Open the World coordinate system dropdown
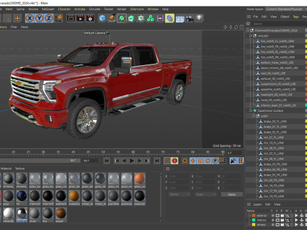The width and height of the screenshot is (307, 230). tap(179, 194)
